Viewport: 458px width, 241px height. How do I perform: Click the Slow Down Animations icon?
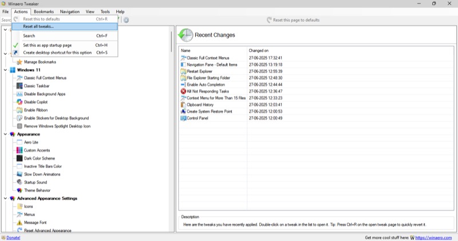[19, 175]
